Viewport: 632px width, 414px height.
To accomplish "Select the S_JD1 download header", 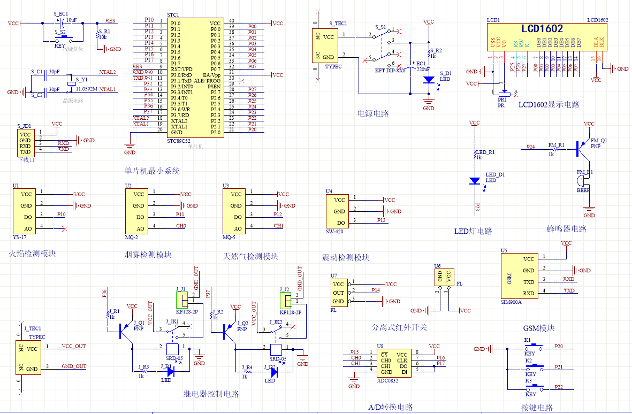I will pyautogui.click(x=25, y=143).
